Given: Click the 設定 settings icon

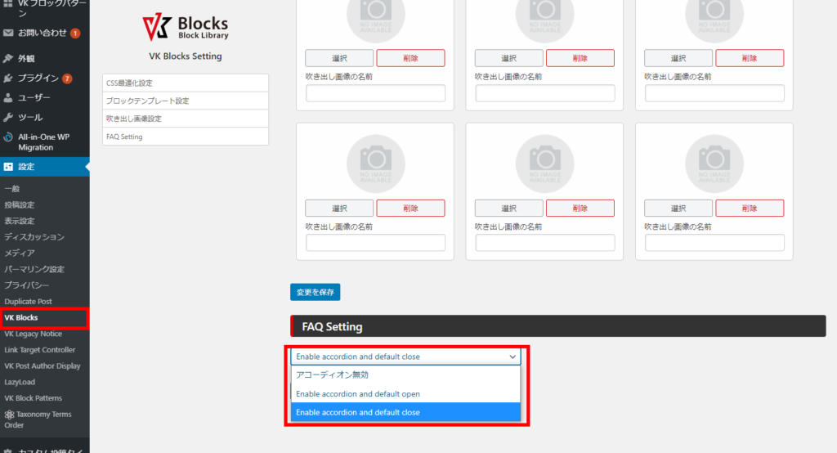Looking at the screenshot, I should (8, 167).
